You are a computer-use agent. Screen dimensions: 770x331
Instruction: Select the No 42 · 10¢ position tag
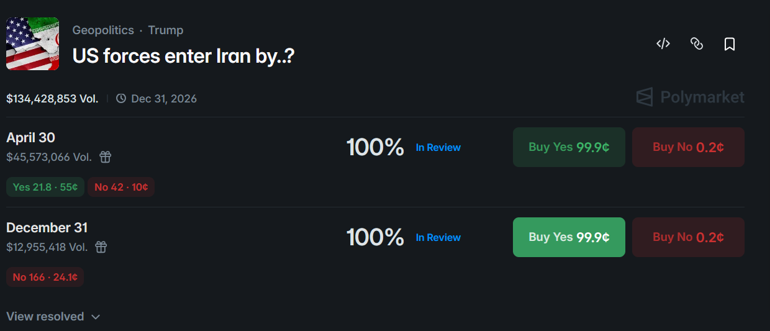click(x=121, y=187)
